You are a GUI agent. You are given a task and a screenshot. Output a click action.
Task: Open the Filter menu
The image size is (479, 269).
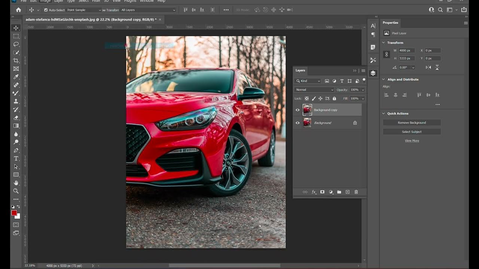coord(96,1)
